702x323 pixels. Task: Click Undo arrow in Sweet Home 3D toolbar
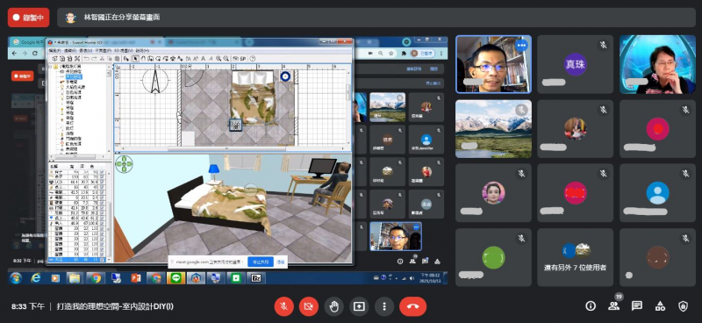pyautogui.click(x=86, y=59)
